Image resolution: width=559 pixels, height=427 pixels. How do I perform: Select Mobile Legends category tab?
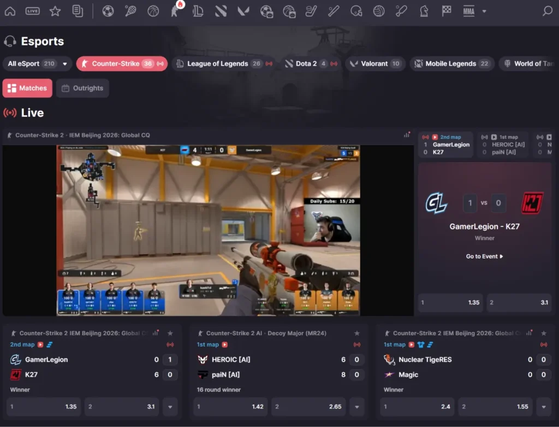coord(451,63)
